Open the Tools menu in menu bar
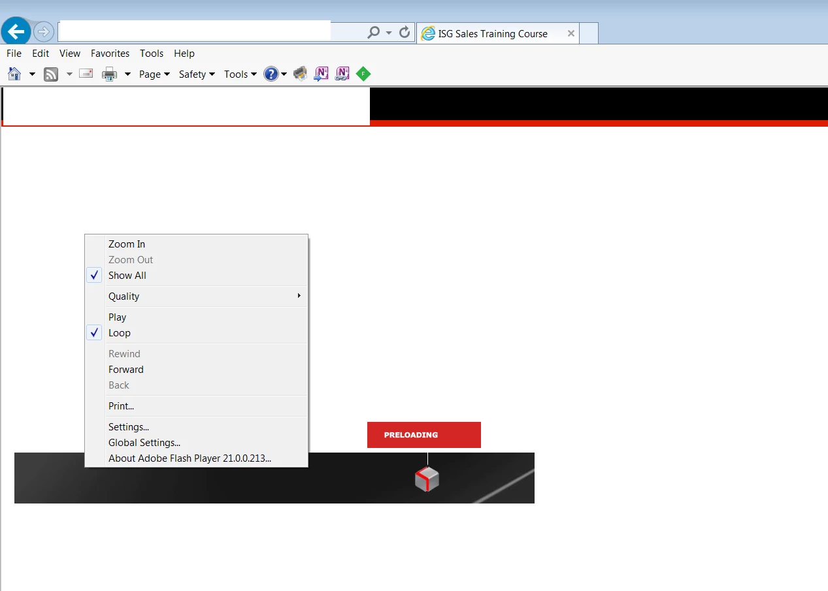 click(152, 54)
